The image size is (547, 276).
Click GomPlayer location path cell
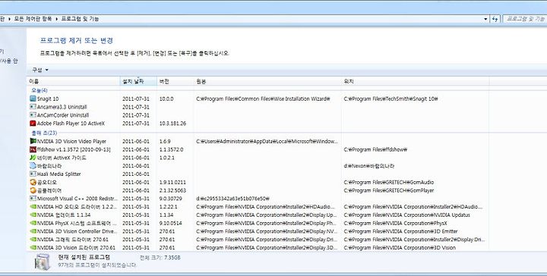tap(389, 190)
